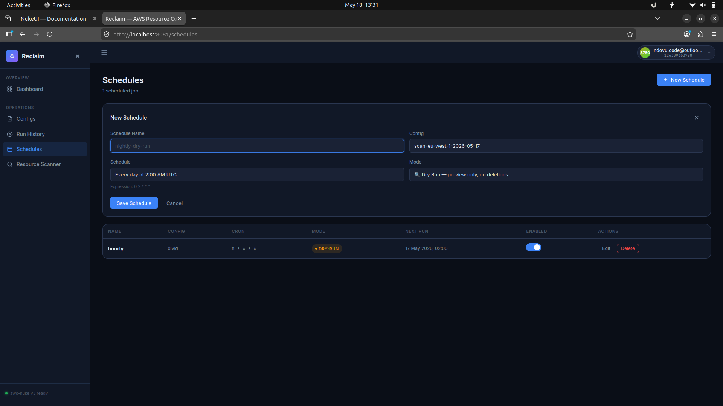
Task: Select Schedules in the sidebar
Action: coord(45,149)
